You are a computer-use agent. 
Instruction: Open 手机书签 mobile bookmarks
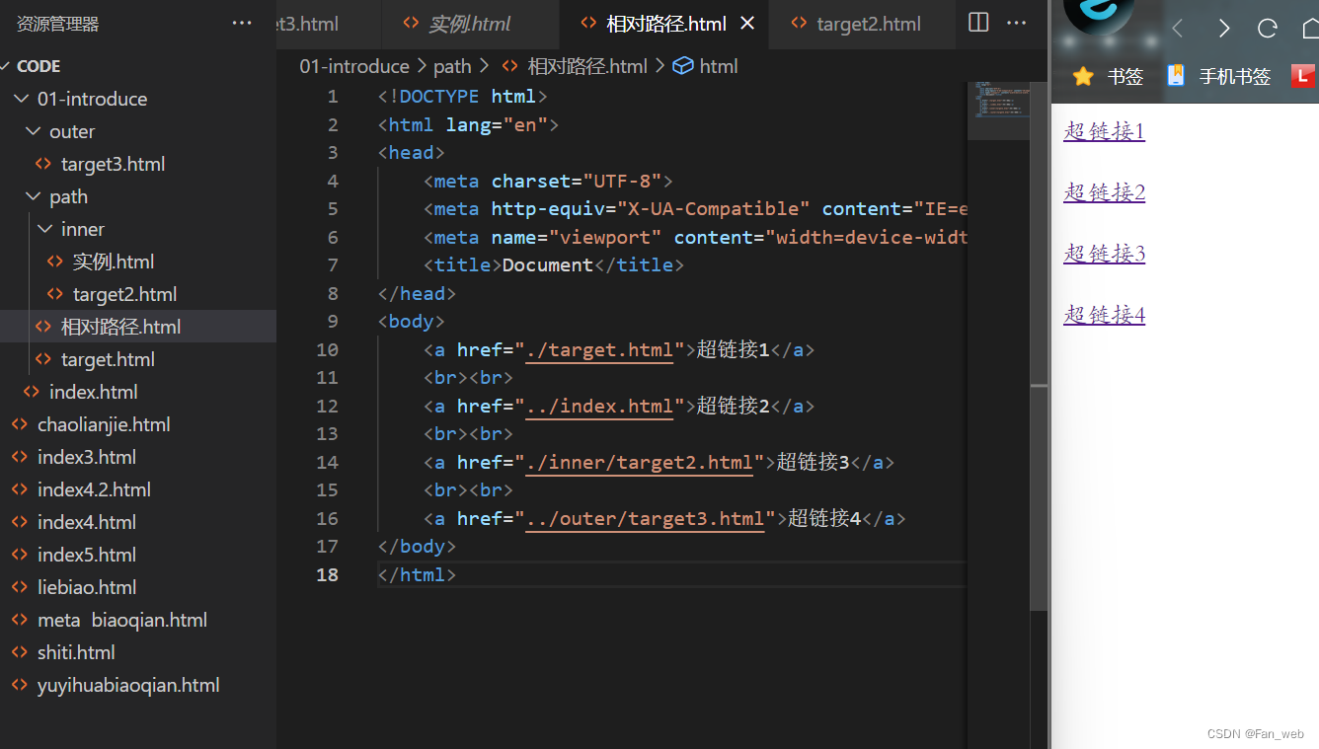tap(1218, 77)
